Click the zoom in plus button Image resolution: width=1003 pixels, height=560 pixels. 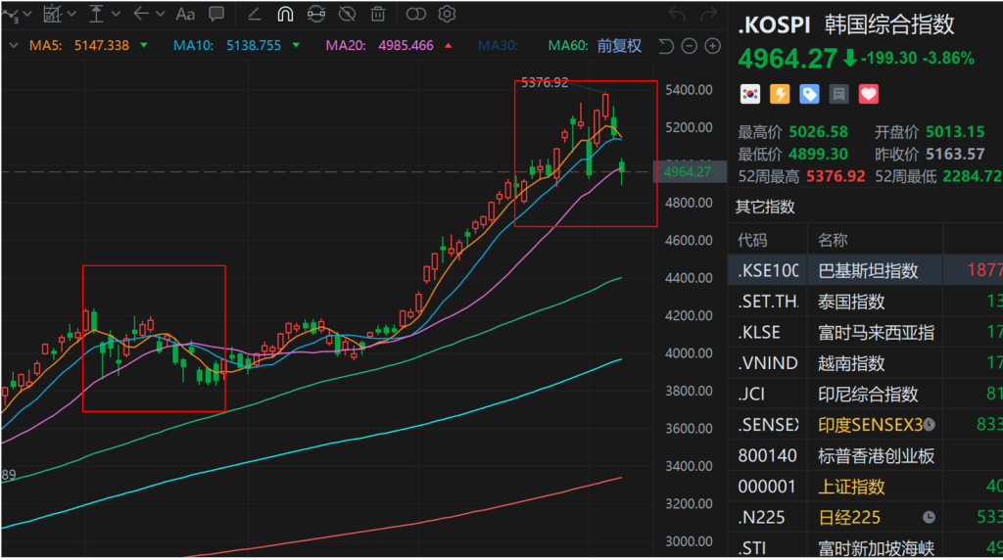[x=710, y=46]
